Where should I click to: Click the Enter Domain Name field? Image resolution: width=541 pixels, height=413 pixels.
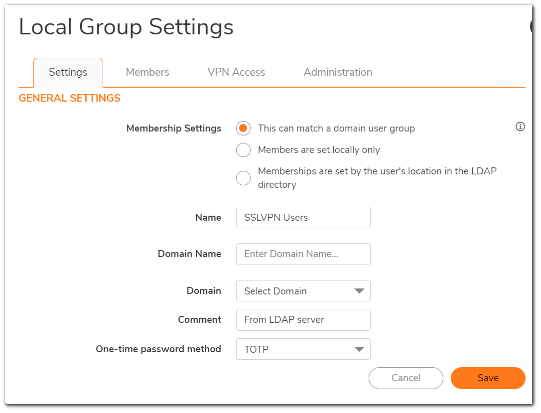coord(303,254)
